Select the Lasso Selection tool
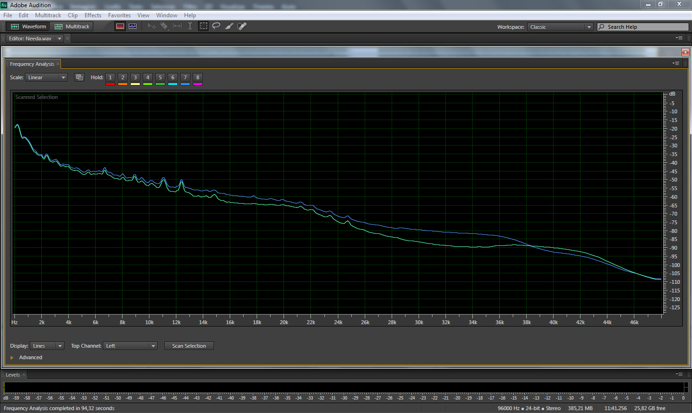This screenshot has height=413, width=692. (x=216, y=26)
